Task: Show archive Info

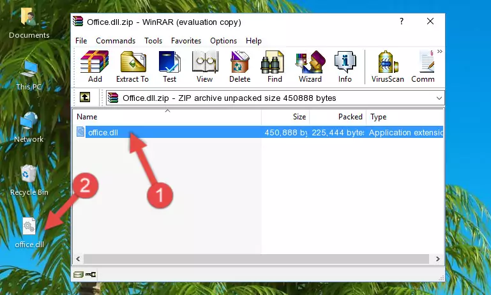Action: (345, 66)
